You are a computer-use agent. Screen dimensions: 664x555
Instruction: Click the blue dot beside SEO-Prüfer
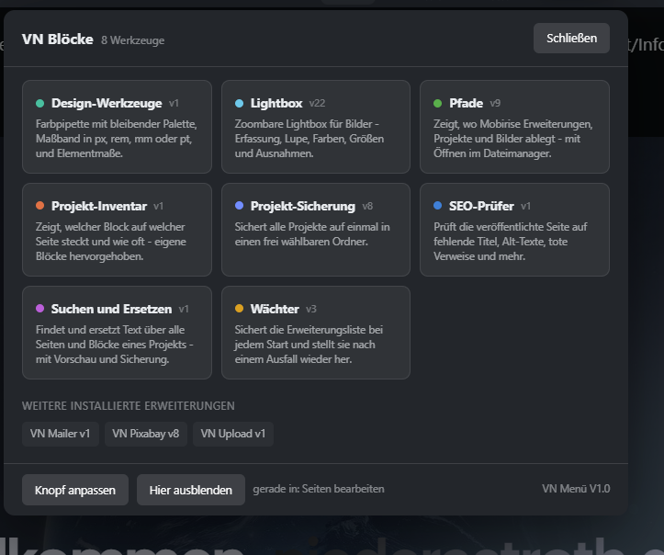click(x=438, y=206)
